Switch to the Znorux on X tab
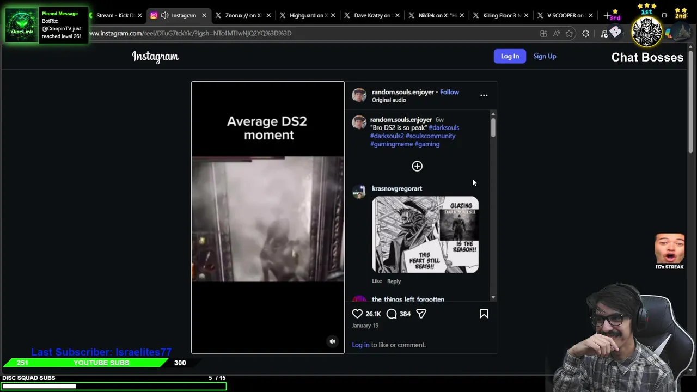697x392 pixels. 242,15
